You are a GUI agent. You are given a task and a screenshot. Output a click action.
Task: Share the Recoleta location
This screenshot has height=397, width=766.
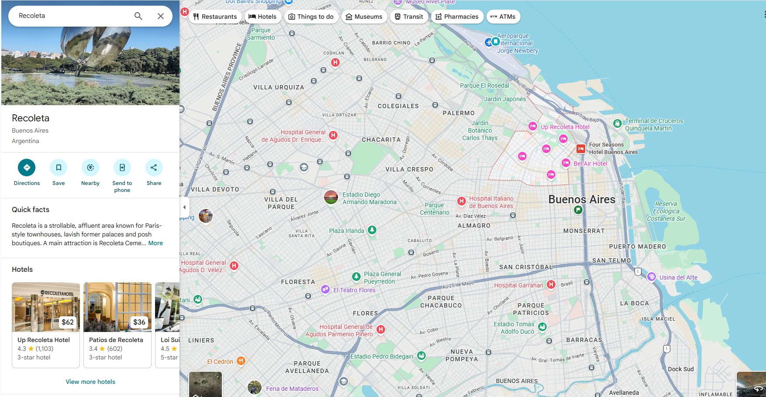(x=154, y=168)
